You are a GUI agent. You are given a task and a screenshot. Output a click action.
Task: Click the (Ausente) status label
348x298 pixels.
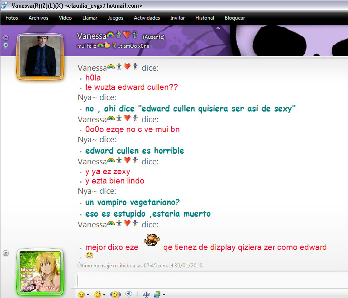click(x=154, y=37)
